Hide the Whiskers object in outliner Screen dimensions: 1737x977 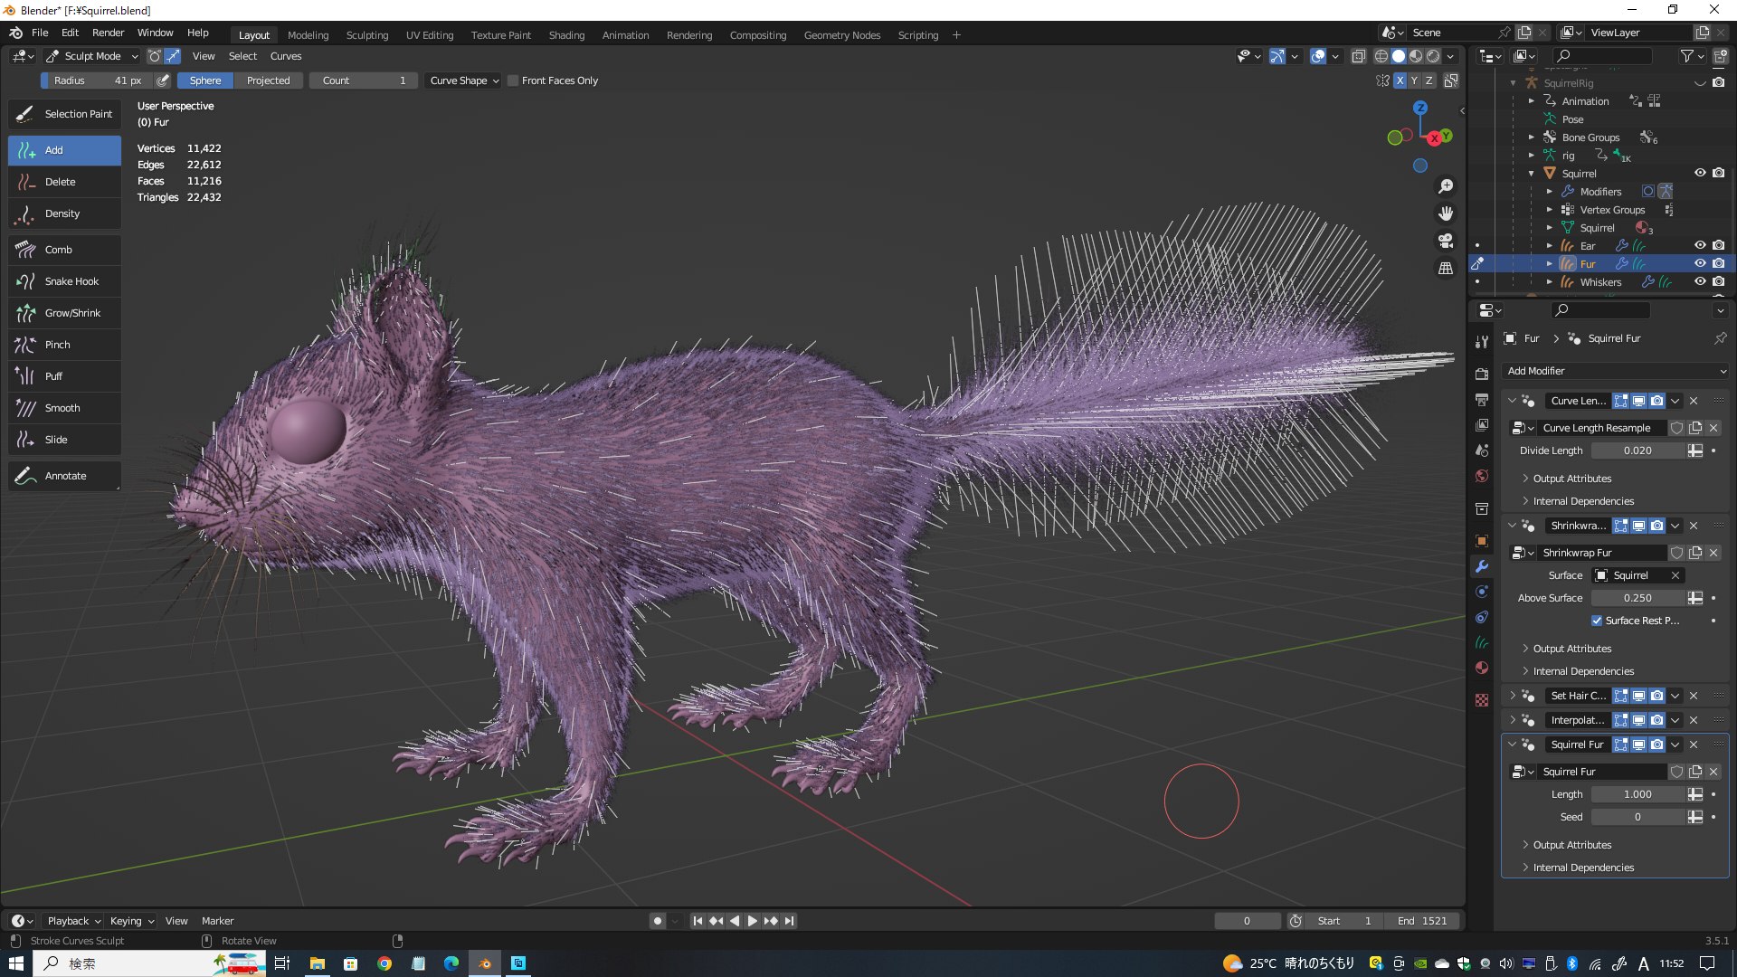(x=1700, y=281)
